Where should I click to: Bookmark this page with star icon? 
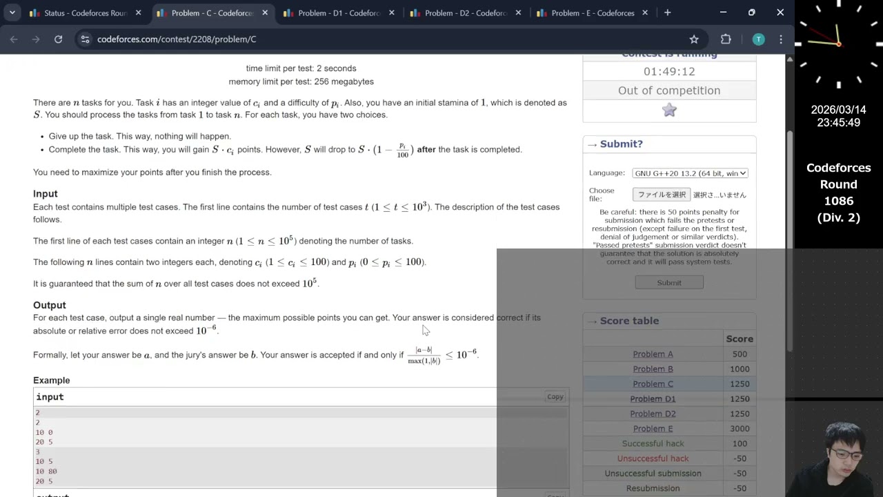694,39
